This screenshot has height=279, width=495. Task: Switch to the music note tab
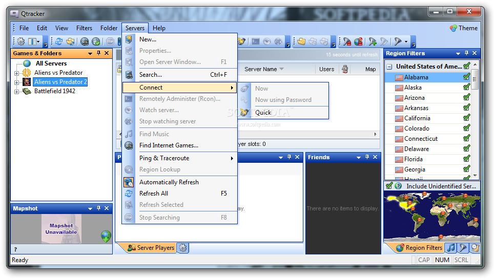[x=451, y=248]
